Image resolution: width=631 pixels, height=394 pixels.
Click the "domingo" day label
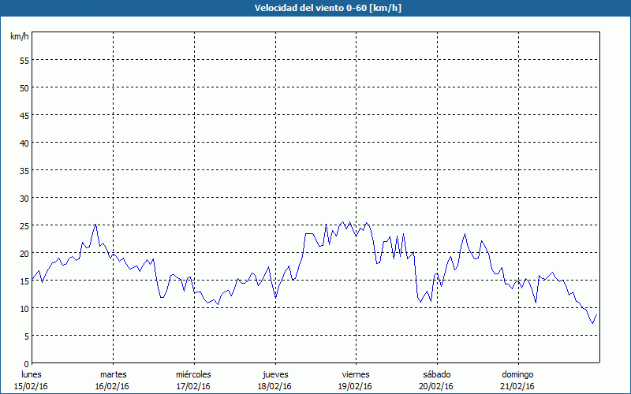517,374
